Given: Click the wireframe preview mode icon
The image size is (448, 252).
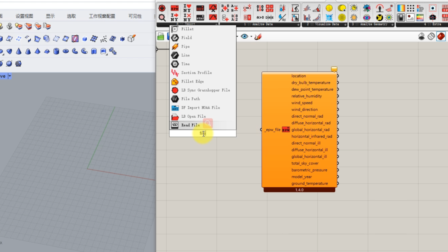Looking at the screenshot, I should coord(431,36).
